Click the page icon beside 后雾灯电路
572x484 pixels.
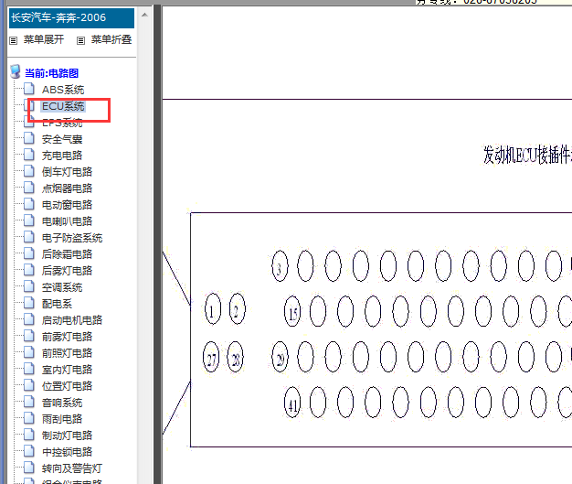(x=29, y=270)
